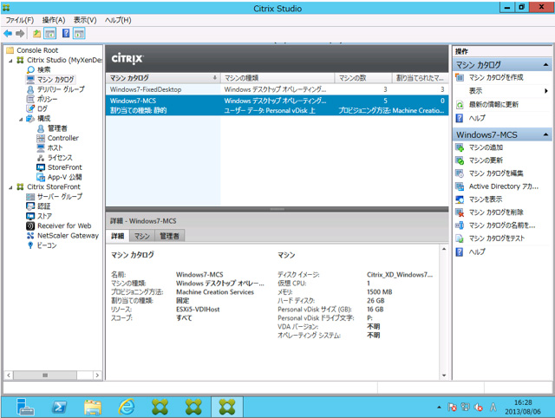Click マシンの更新 action
The height and width of the screenshot is (418, 555).
coord(486,160)
